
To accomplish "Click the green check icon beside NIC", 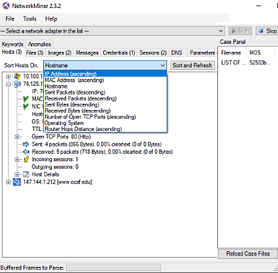I will click(26, 106).
